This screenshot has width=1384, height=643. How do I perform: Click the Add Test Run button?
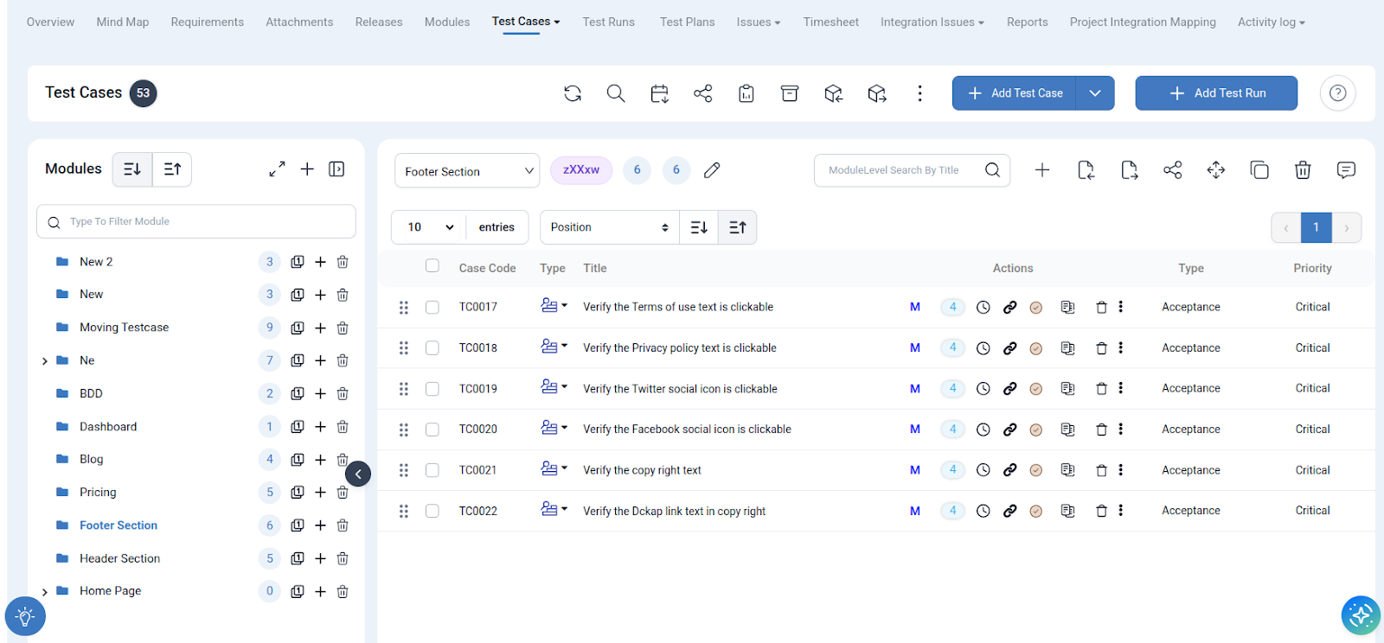point(1216,93)
